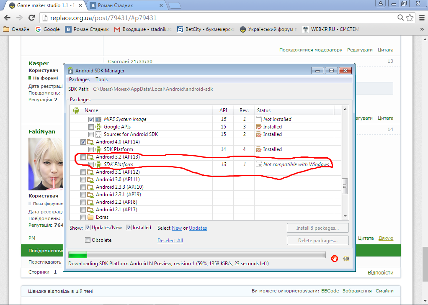Switch to the Роман Стадник tab
This screenshot has width=428, height=305.
(x=126, y=5)
